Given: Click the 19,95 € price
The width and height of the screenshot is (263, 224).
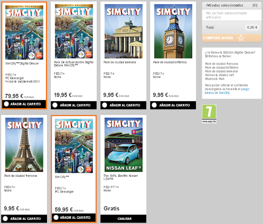Looking at the screenshot, I should click(63, 95).
